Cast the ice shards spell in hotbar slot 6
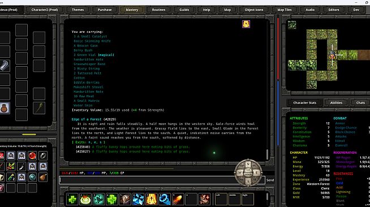Image resolution: width=370 pixels, height=207 pixels. pyautogui.click(x=138, y=199)
